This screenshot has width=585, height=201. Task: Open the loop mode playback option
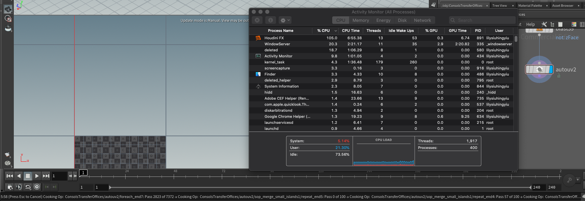click(x=28, y=187)
